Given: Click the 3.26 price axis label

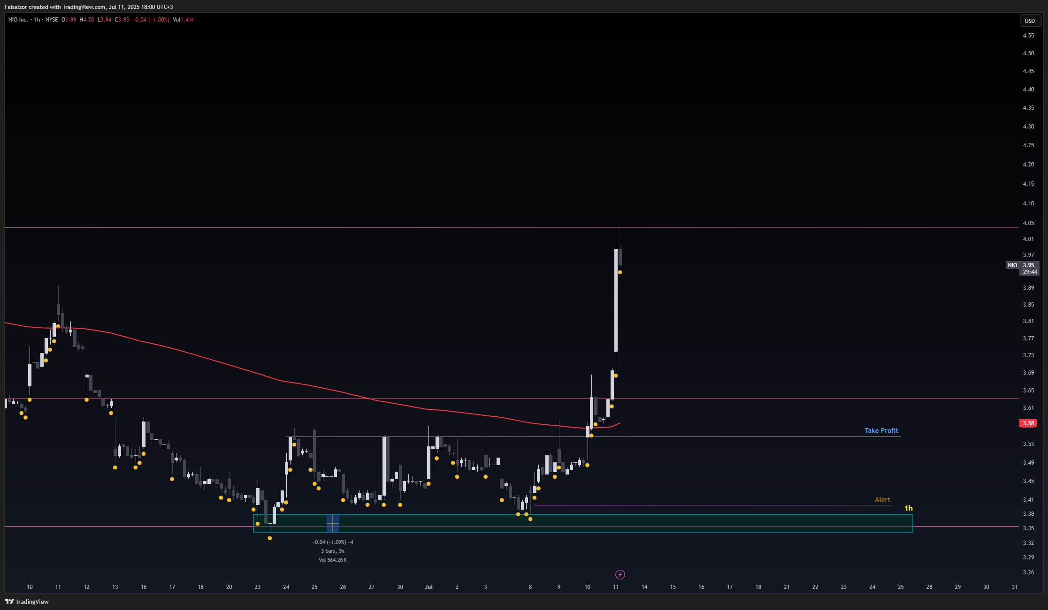Looking at the screenshot, I should [1028, 572].
